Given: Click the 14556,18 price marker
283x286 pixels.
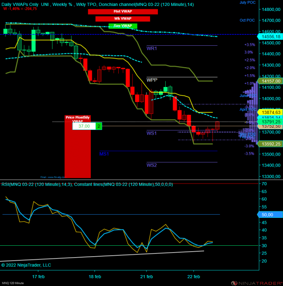Looking at the screenshot, I should pos(270,37).
